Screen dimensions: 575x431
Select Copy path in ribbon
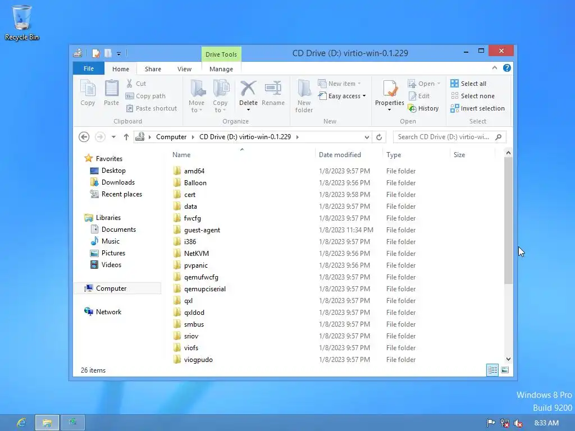click(x=145, y=96)
